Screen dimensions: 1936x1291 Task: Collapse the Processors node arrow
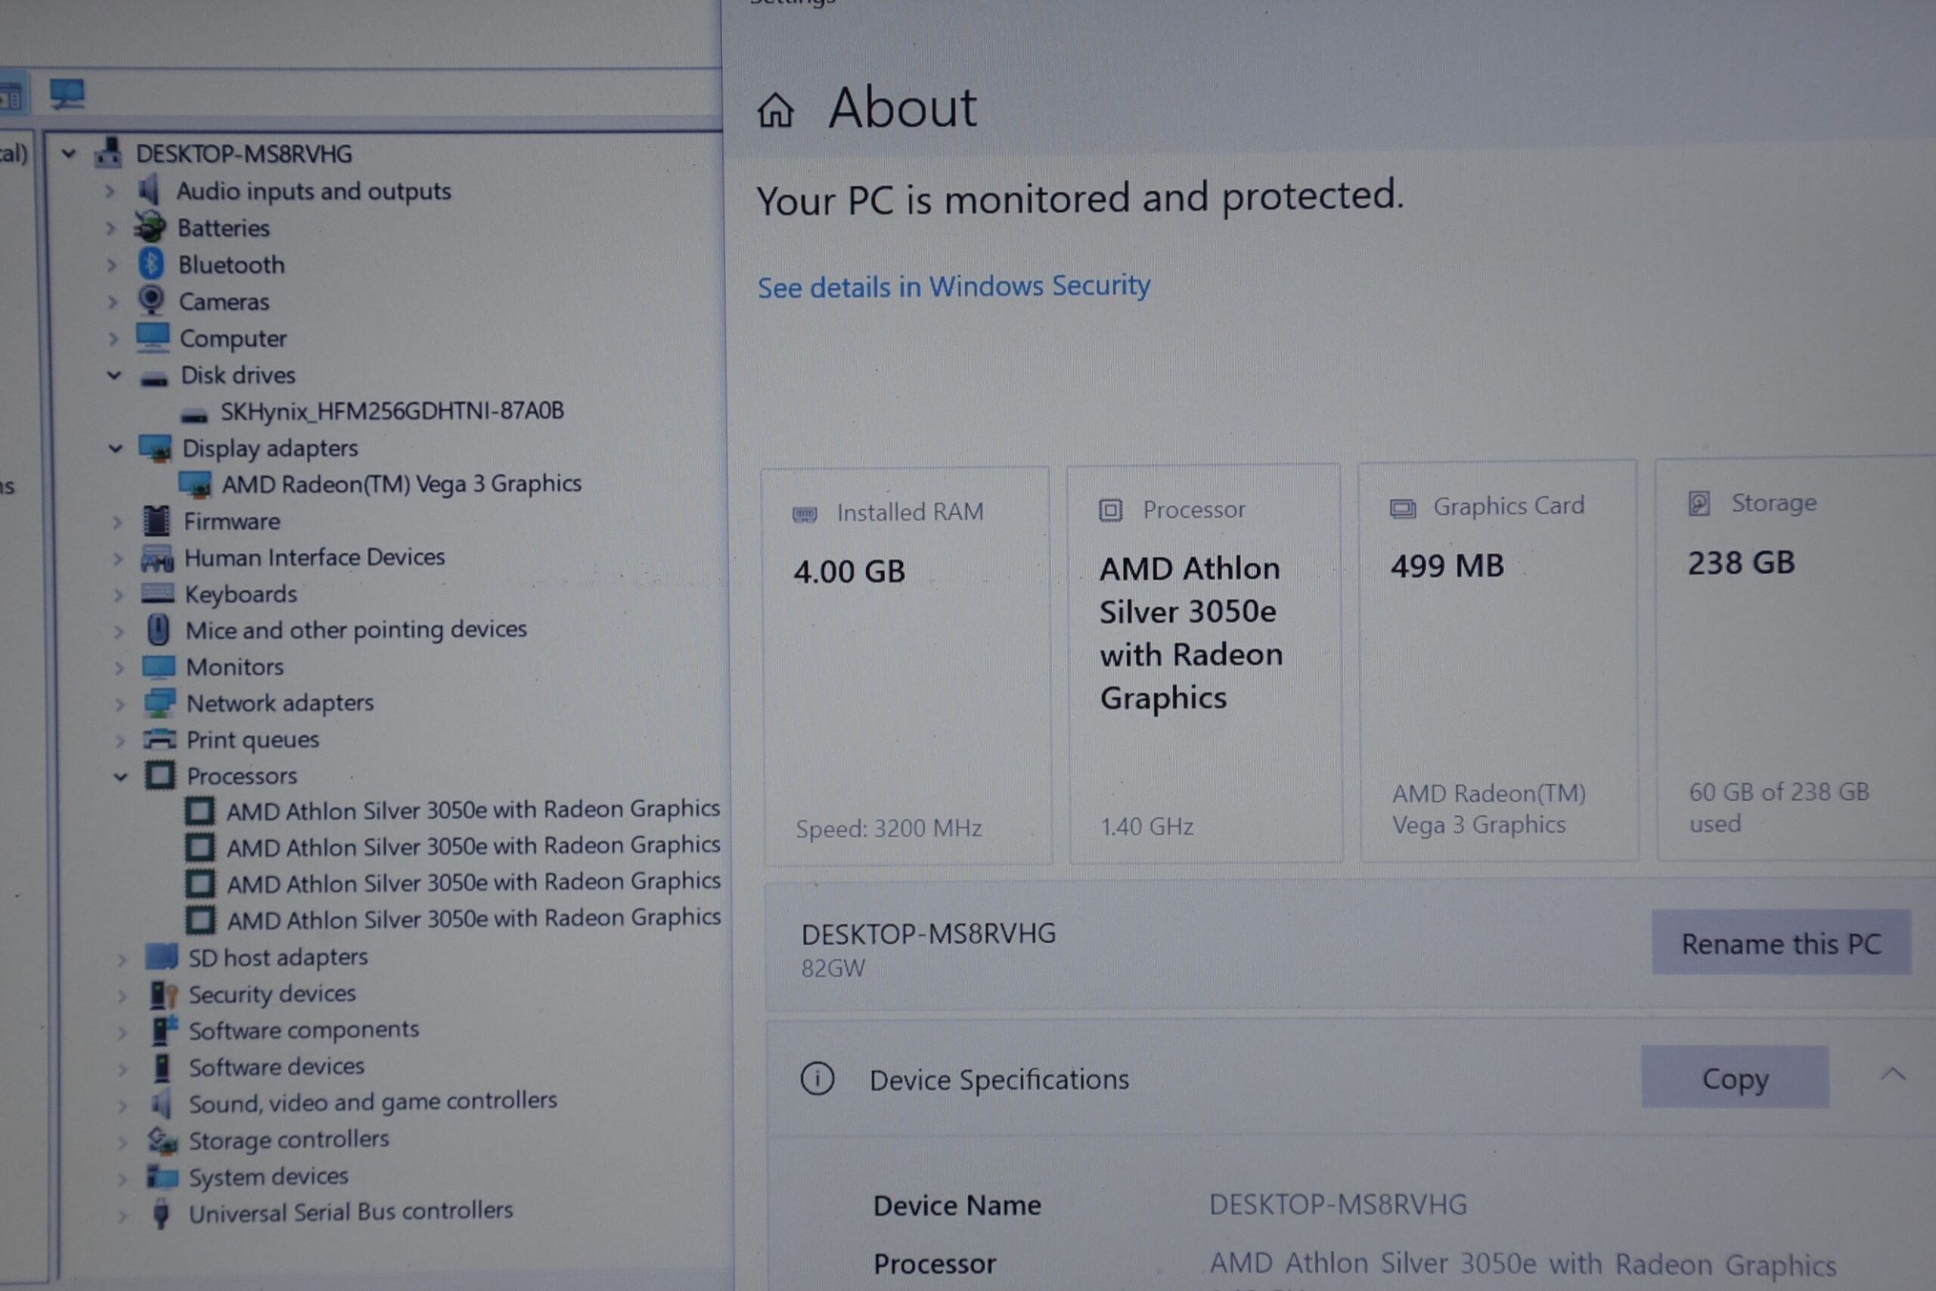click(120, 777)
